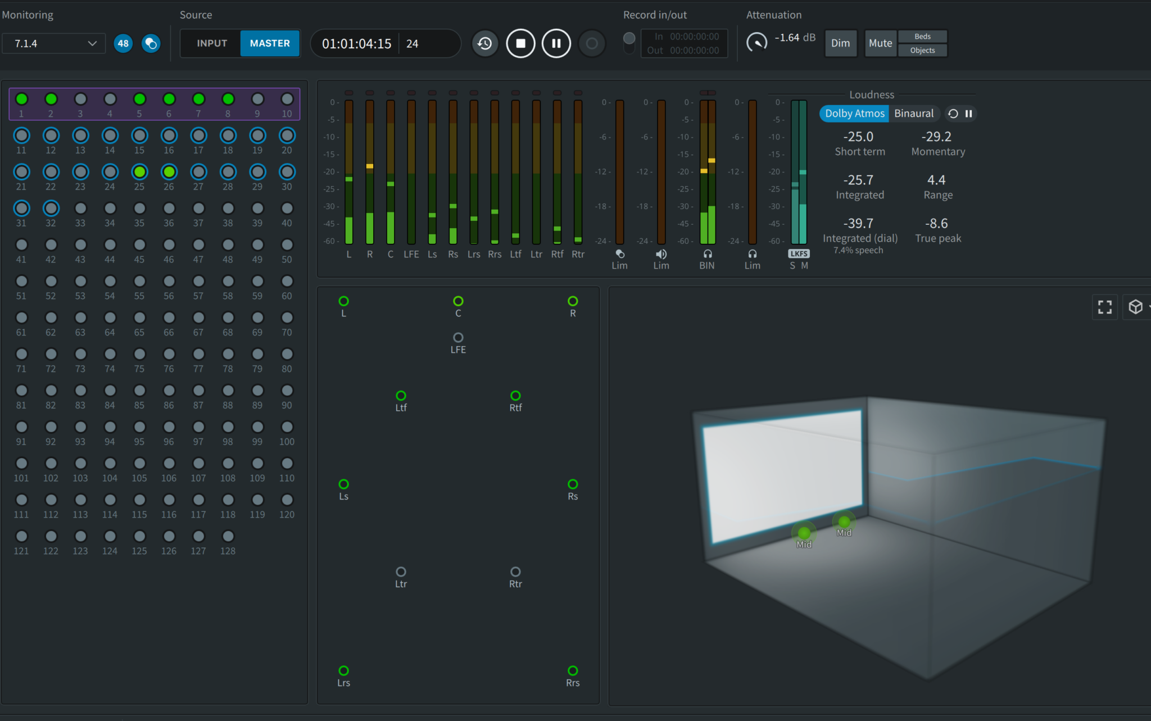Open the 7.1.4 monitoring format dropdown
The width and height of the screenshot is (1151, 721).
pos(53,43)
